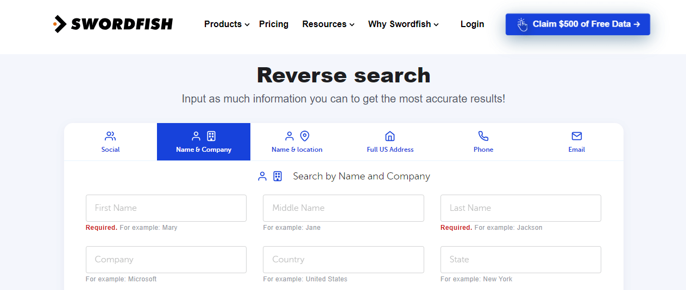This screenshot has height=290, width=686.
Task: Select the Last Name text box
Action: [520, 208]
